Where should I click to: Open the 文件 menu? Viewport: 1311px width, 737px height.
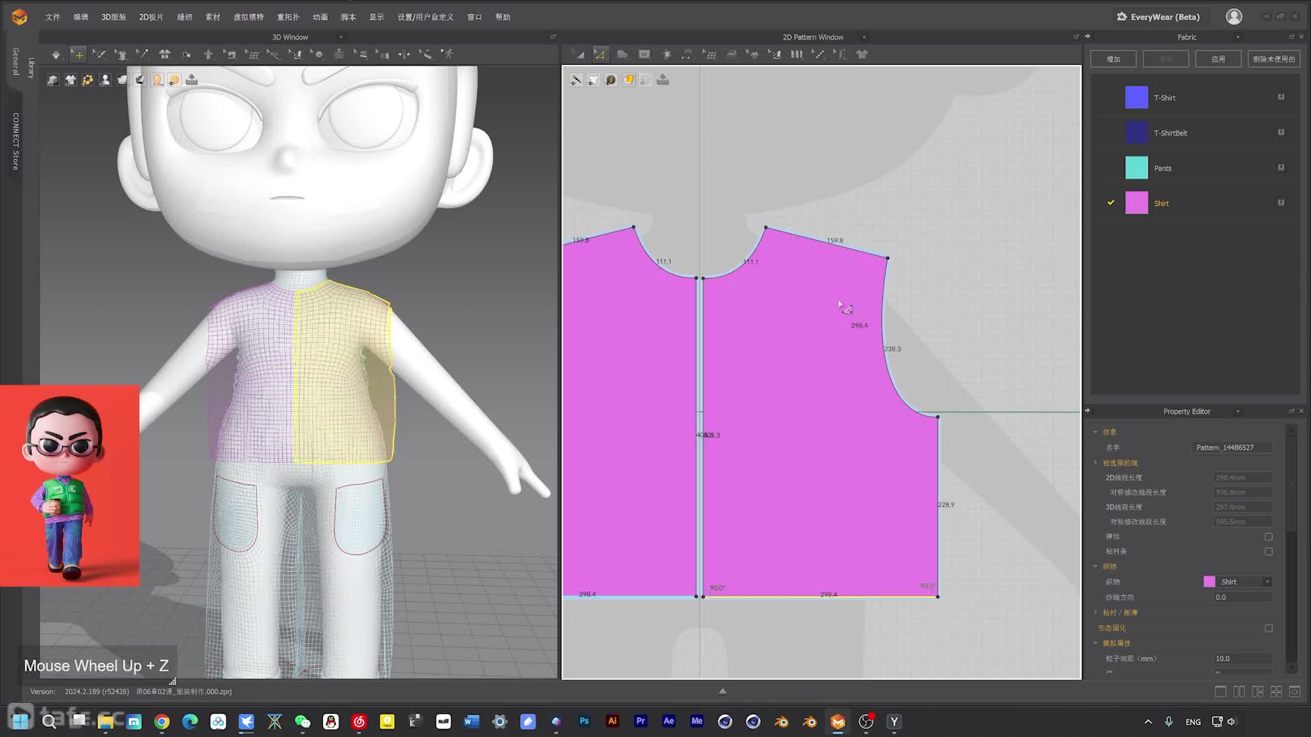tap(53, 17)
